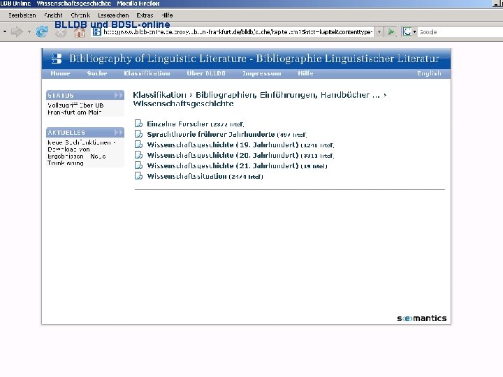Open Über BLLDB in the site navigation
The height and width of the screenshot is (377, 503).
coord(206,73)
